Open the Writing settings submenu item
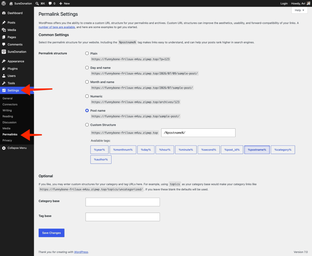 click(x=7, y=110)
